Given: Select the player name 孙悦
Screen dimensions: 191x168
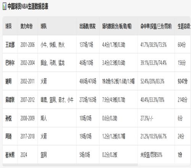Looking at the screenshot, I should pyautogui.click(x=8, y=118).
